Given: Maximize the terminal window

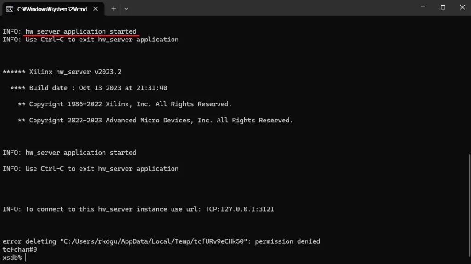Looking at the screenshot, I should [443, 7].
